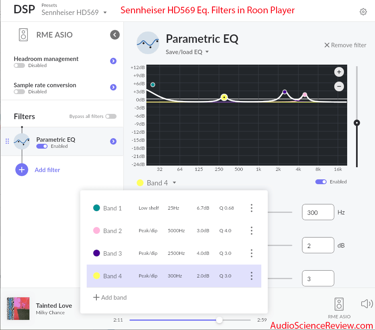Select purple Band 3 node on EQ graph
The height and width of the screenshot is (330, 375).
pos(285,92)
